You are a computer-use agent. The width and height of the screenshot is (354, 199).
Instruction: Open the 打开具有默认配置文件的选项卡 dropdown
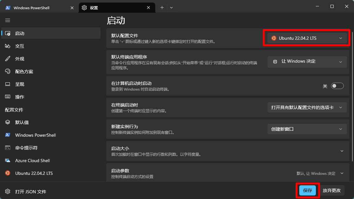(307, 107)
